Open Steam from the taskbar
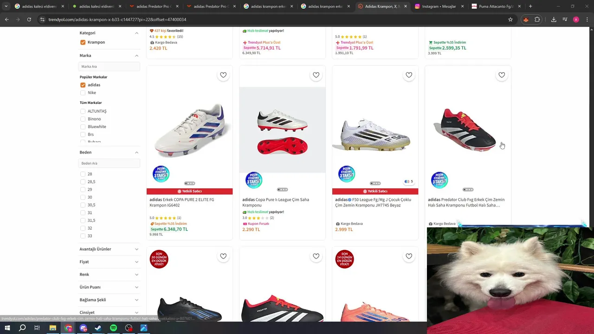The image size is (594, 334). 98,328
